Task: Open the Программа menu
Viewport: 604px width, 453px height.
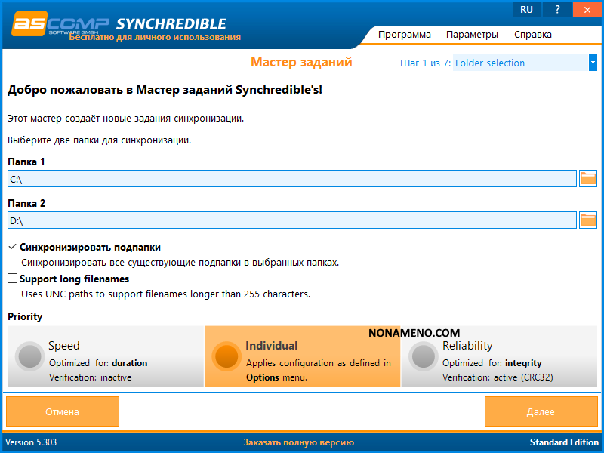Action: (404, 35)
